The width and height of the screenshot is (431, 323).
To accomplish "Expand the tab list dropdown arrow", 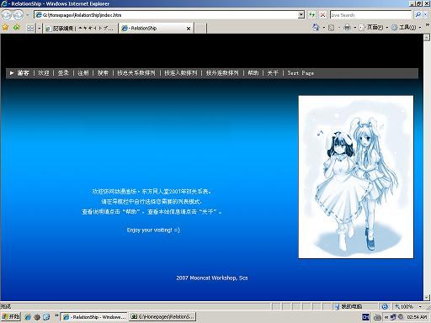I will tap(40, 28).
